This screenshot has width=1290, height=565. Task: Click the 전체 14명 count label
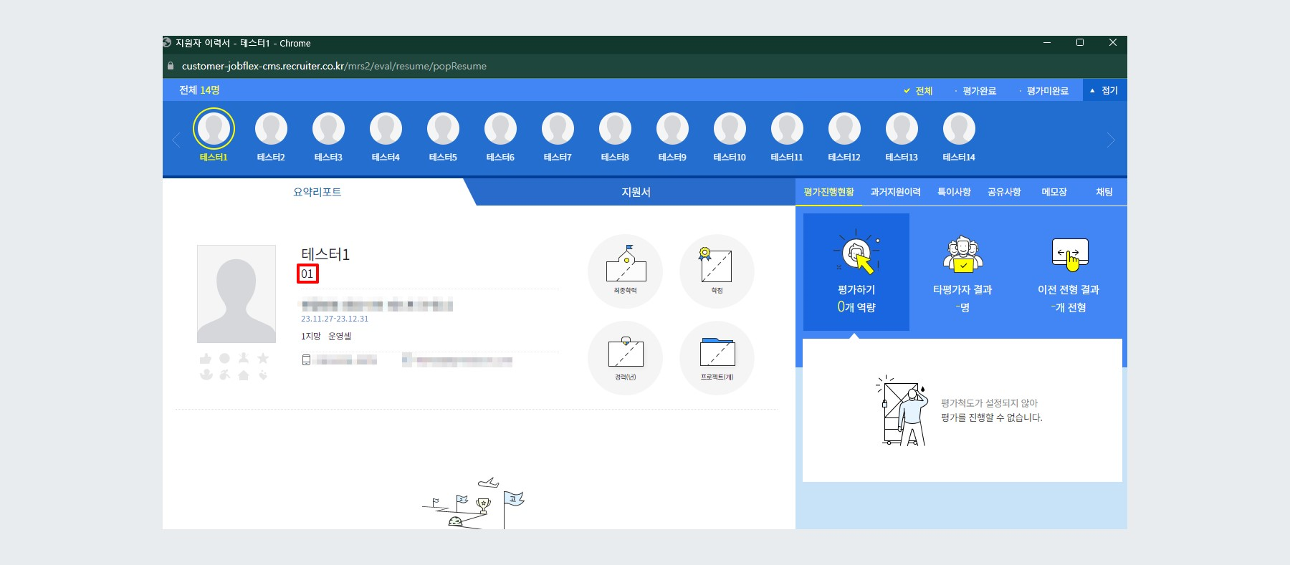(x=199, y=90)
